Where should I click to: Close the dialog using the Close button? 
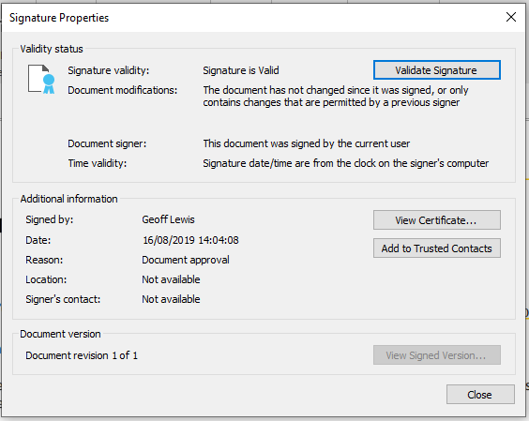click(x=480, y=394)
